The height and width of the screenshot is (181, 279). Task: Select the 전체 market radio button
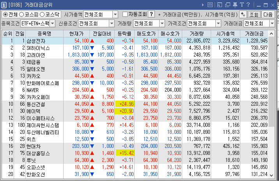(x=5, y=14)
